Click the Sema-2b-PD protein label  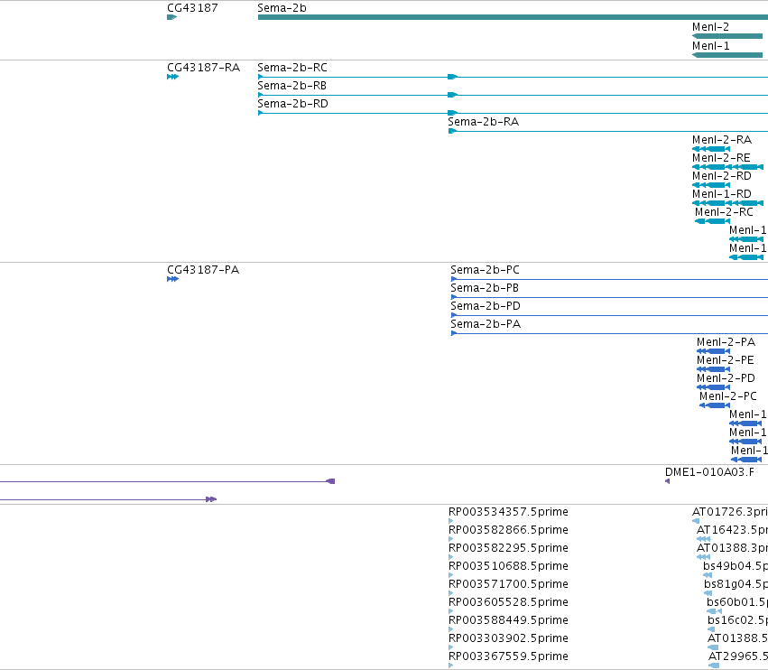[486, 306]
